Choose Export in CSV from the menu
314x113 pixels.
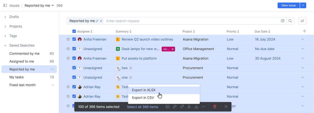coord(143,98)
